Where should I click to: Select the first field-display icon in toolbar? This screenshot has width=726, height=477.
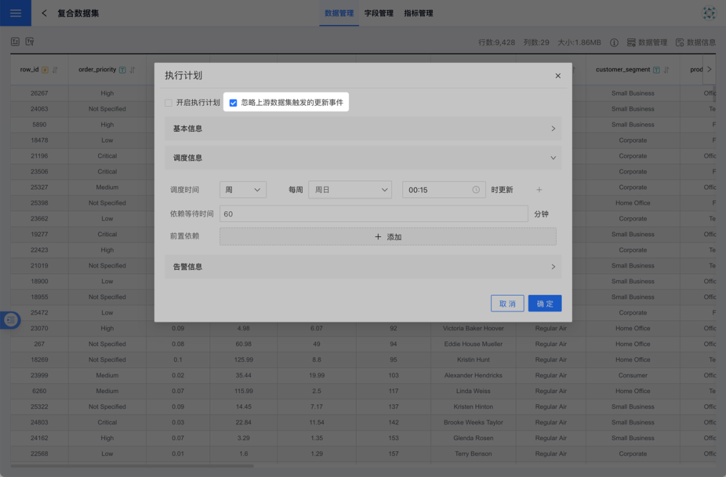[x=15, y=42]
